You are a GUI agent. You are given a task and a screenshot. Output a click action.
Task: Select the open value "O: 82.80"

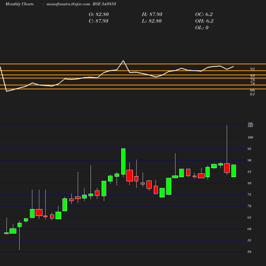98,14
